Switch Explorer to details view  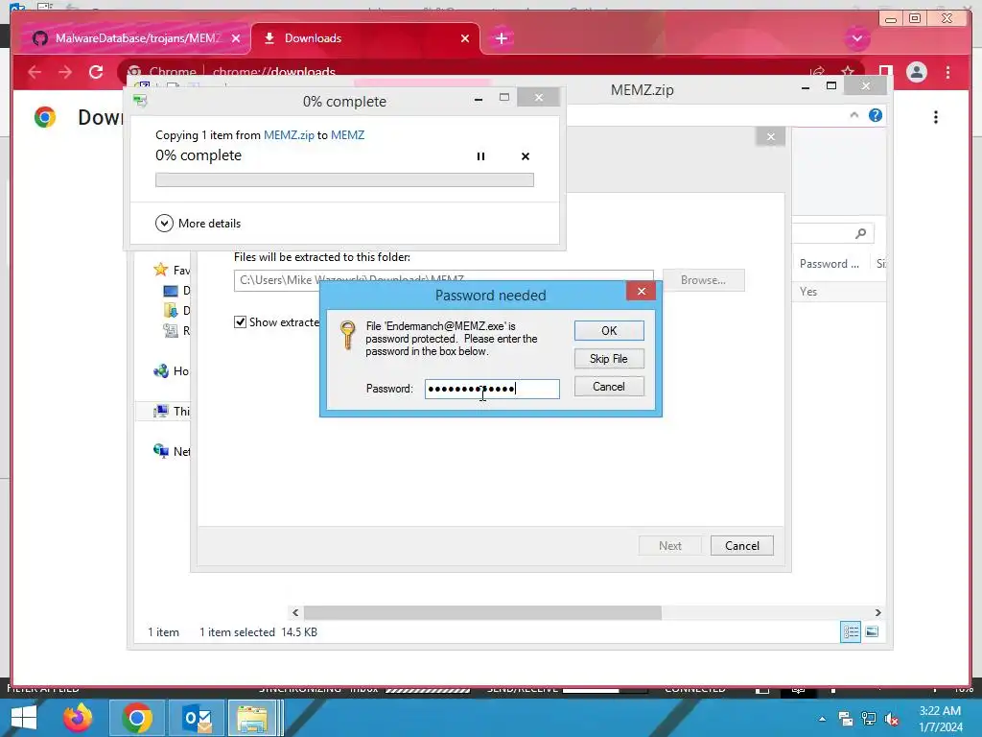point(850,631)
